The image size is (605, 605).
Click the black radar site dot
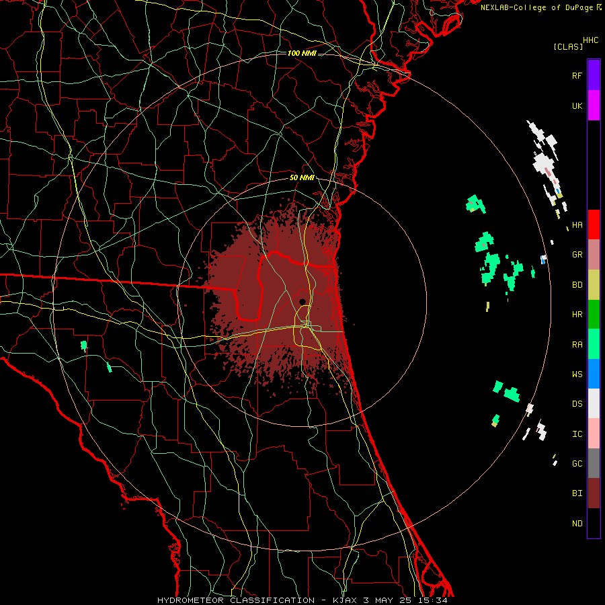(x=302, y=301)
